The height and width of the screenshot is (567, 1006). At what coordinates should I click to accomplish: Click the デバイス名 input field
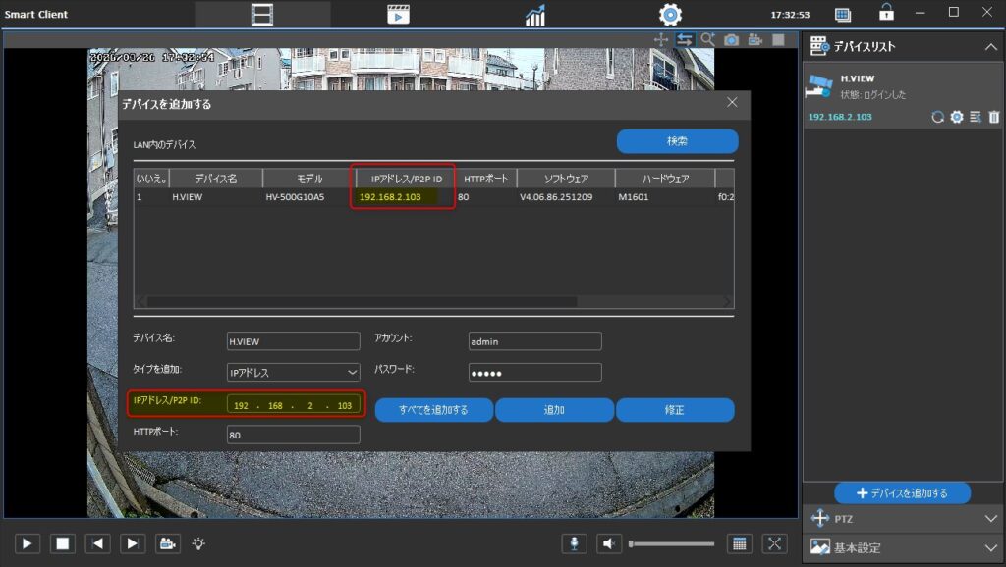pos(293,341)
